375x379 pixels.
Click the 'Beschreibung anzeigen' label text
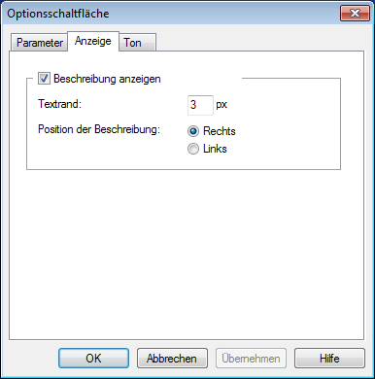click(x=107, y=79)
